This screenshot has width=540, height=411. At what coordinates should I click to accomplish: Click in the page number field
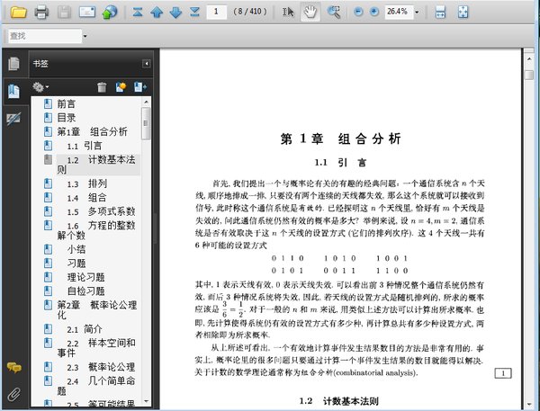216,12
